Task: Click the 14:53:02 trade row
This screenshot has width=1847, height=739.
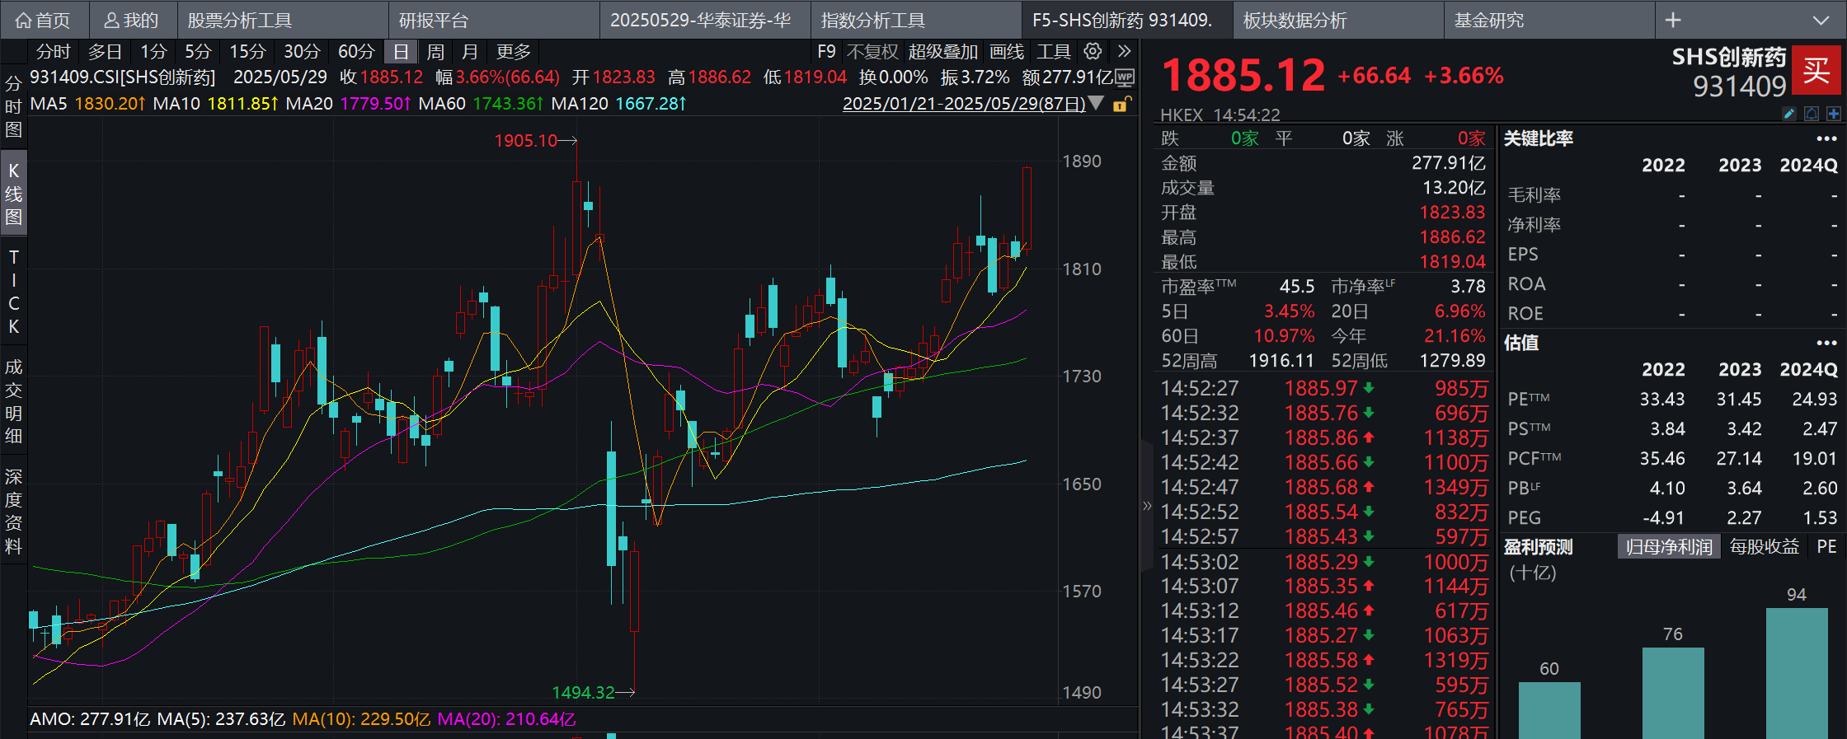Action: pos(1324,562)
